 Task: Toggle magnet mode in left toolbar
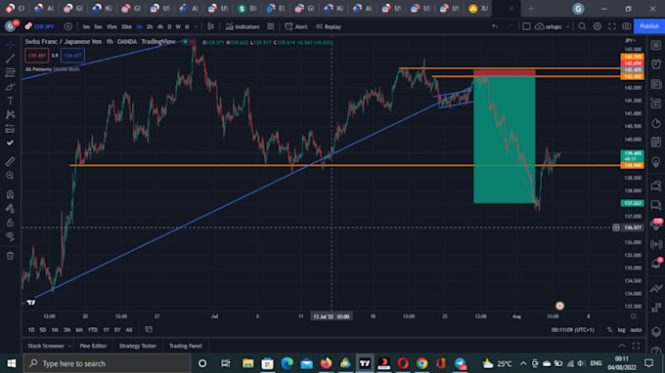pos(10,194)
